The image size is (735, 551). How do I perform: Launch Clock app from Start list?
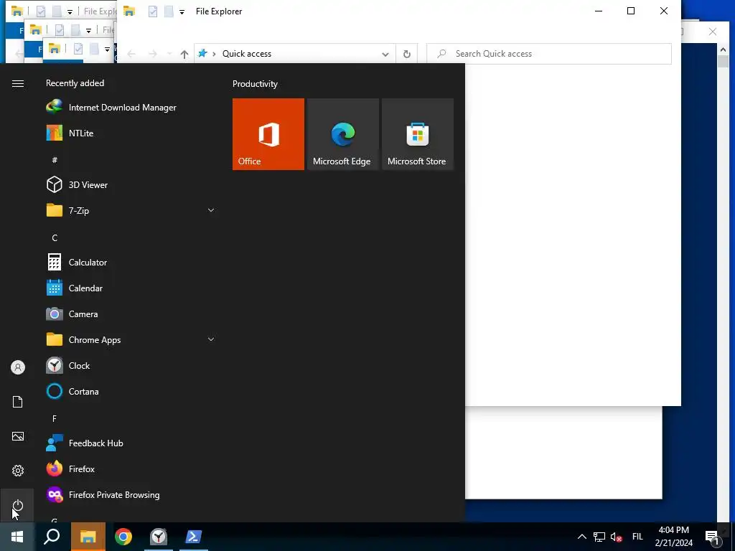click(x=68, y=365)
